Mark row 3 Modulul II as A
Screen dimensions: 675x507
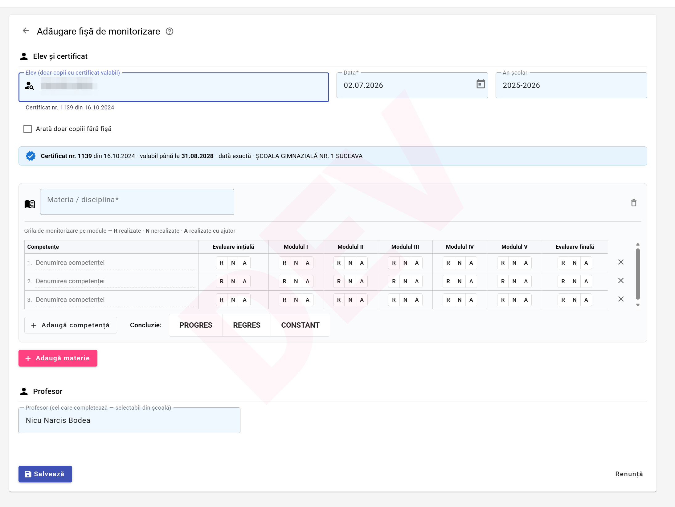coord(362,300)
